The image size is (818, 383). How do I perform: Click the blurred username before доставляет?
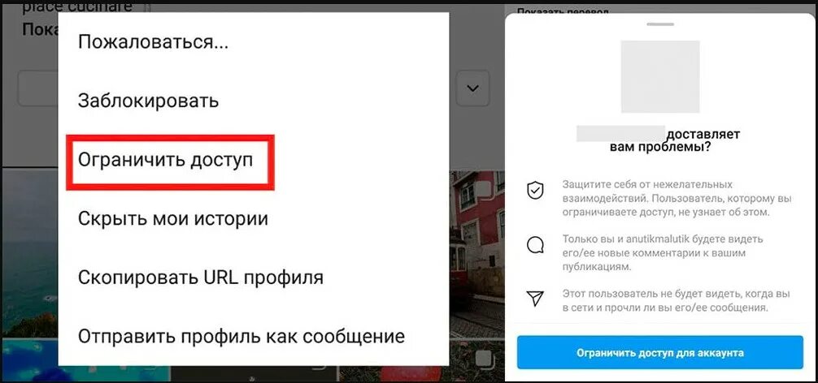point(620,133)
